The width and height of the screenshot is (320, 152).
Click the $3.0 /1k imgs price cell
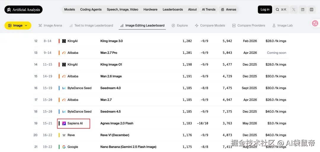coord(277,123)
